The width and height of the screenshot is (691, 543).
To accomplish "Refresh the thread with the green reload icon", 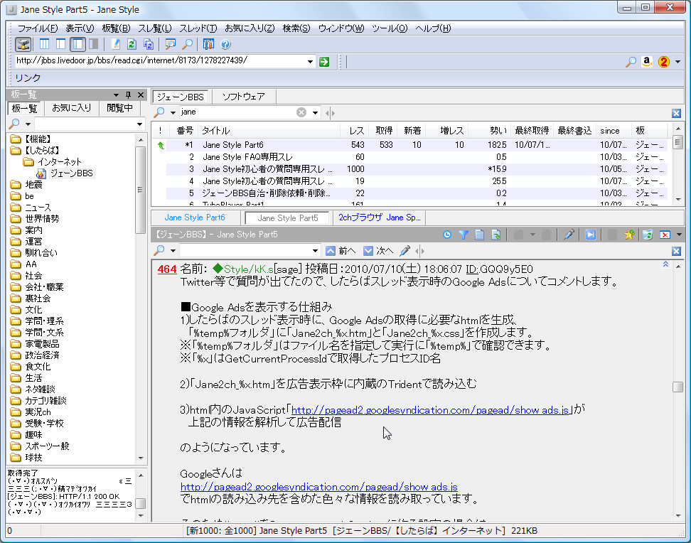I will click(x=132, y=45).
